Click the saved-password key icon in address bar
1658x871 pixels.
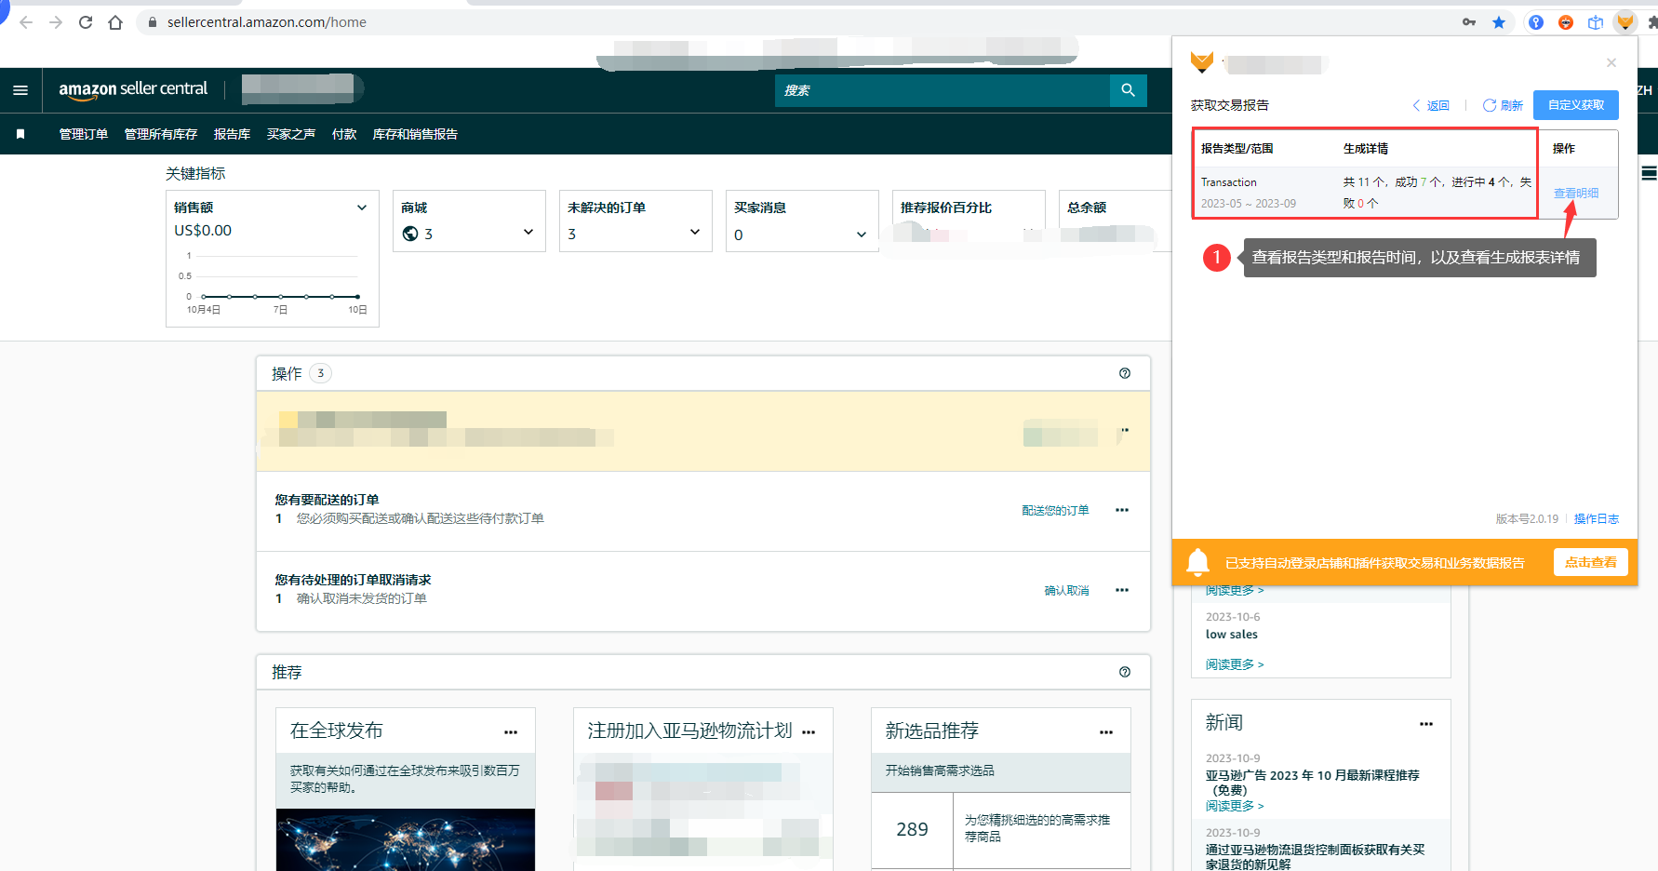[1469, 22]
